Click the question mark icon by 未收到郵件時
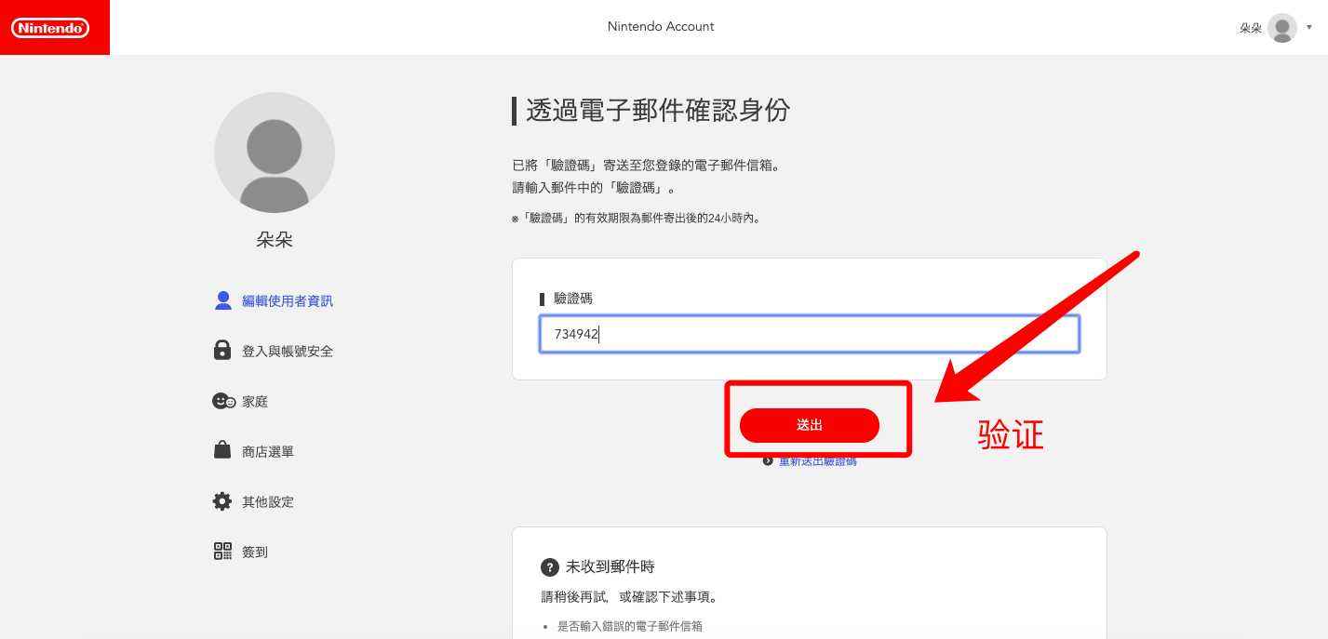 (x=550, y=566)
